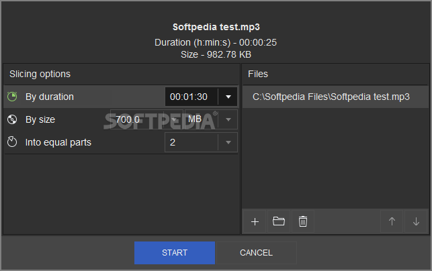Open the equal parts count dropdown arrow
432x271 pixels.
[x=228, y=142]
